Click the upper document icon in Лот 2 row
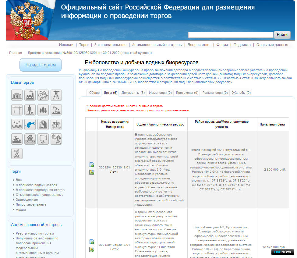 (92, 242)
